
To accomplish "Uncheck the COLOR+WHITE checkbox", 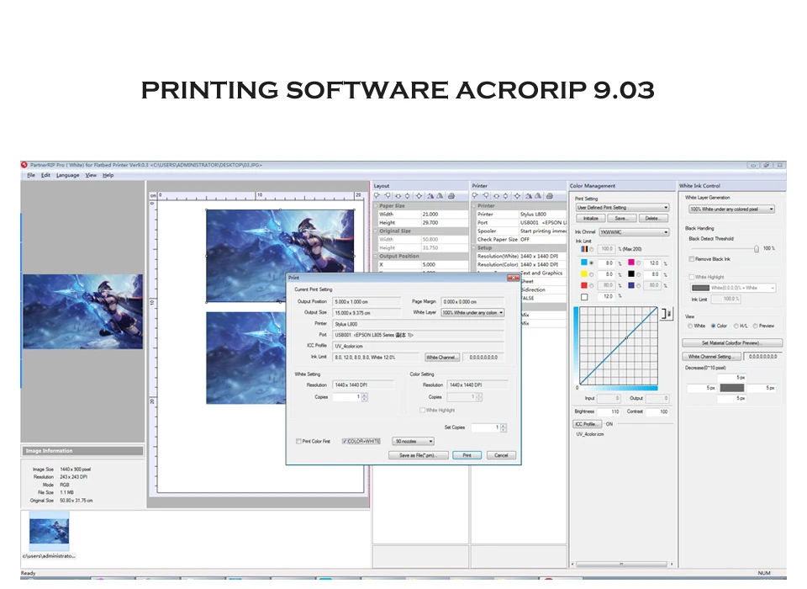I will [345, 442].
